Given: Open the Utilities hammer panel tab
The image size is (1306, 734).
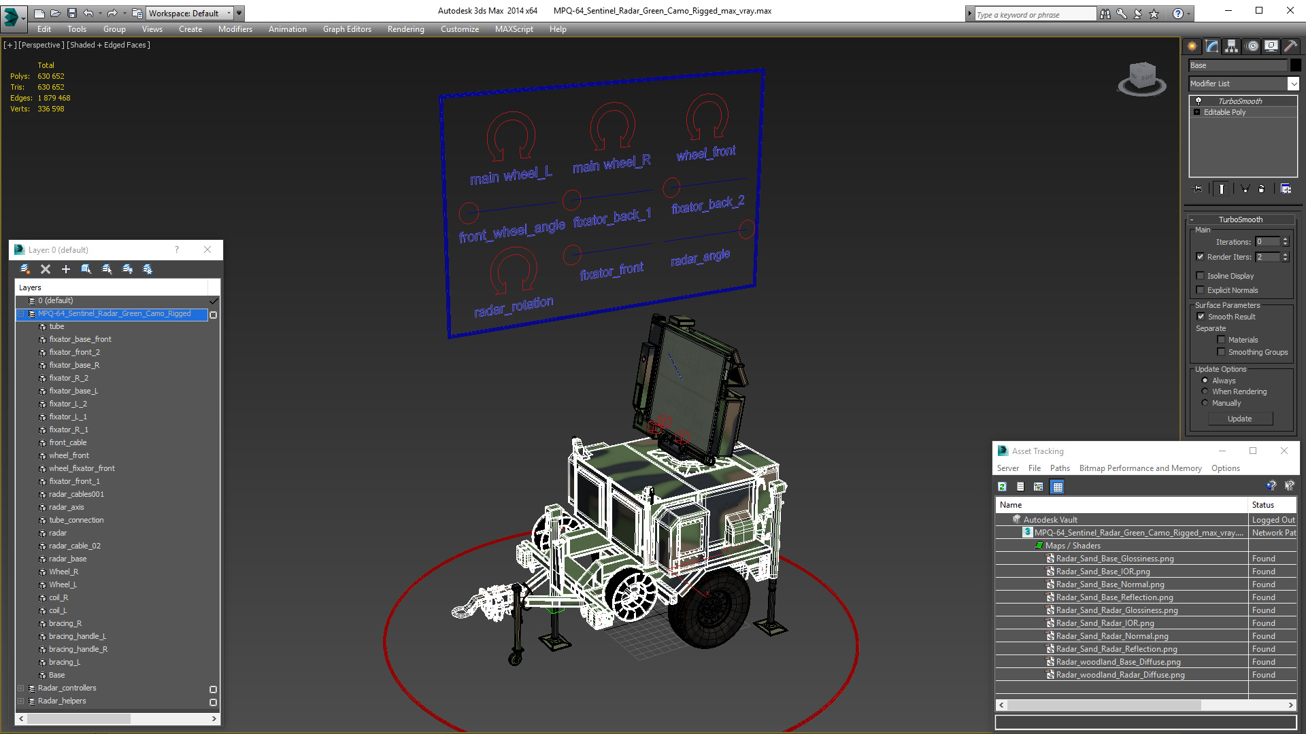Looking at the screenshot, I should tap(1290, 46).
